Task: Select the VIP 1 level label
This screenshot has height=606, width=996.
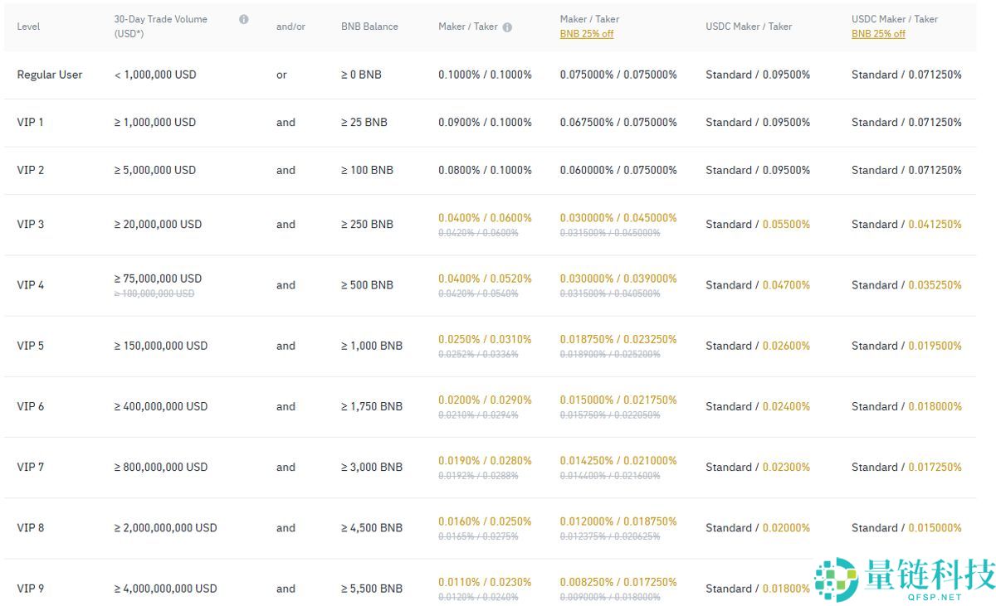Action: tap(30, 123)
